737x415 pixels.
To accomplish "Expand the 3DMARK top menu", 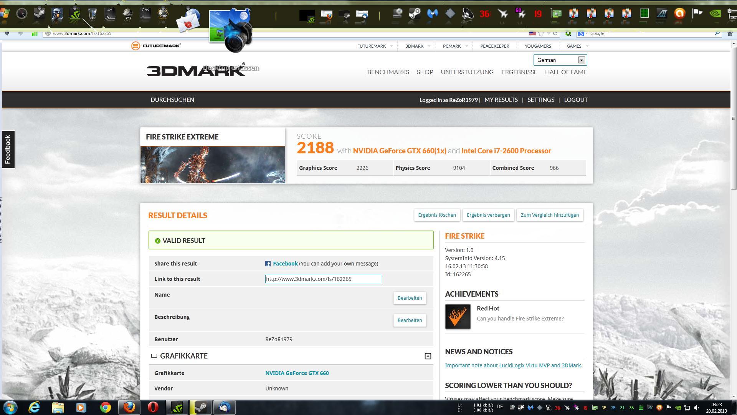I will click(418, 46).
